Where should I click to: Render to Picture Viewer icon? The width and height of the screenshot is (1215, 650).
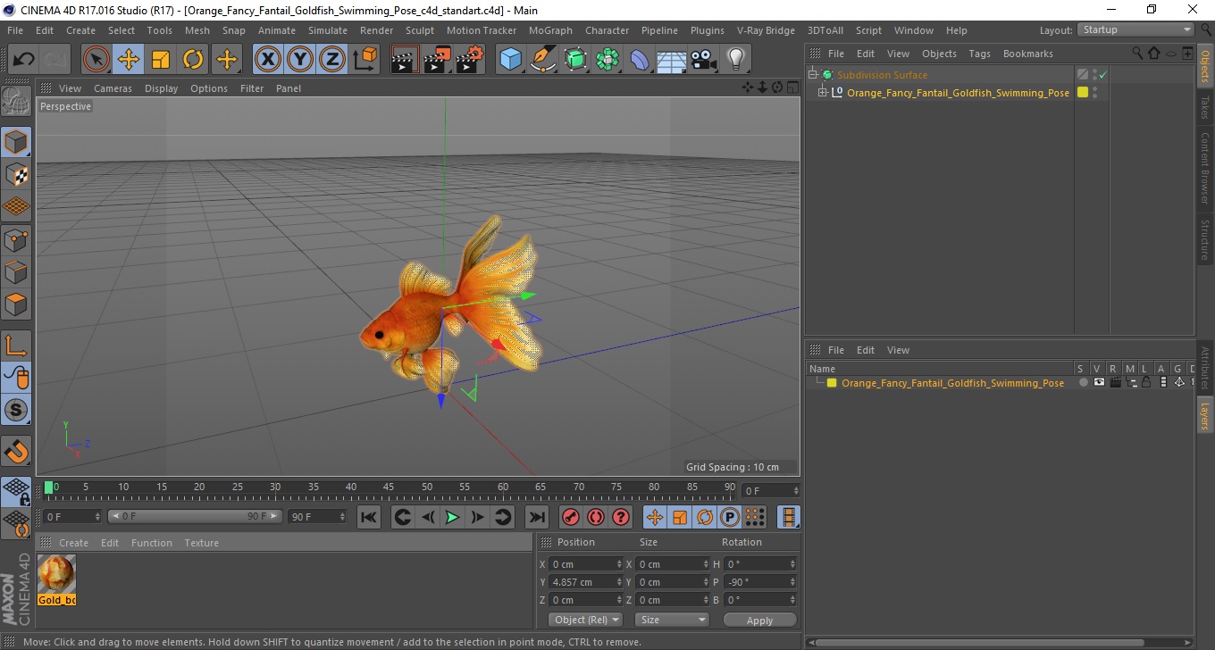point(438,60)
